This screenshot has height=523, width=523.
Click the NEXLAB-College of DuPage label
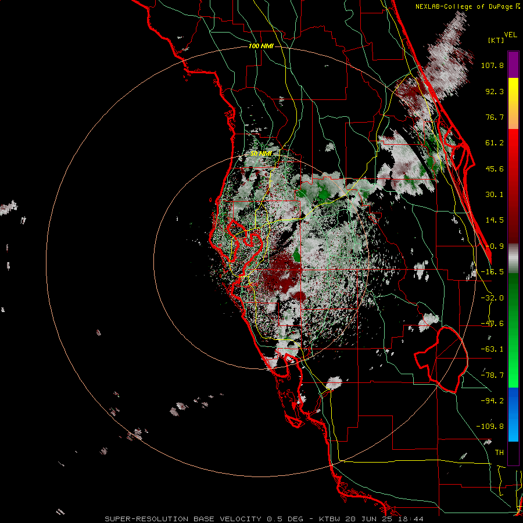click(465, 6)
